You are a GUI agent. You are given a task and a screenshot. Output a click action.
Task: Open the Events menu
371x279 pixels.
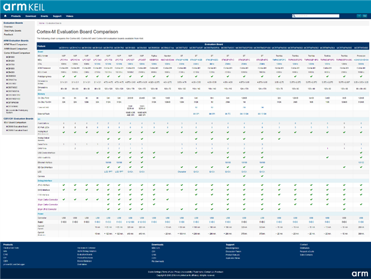[44, 16]
